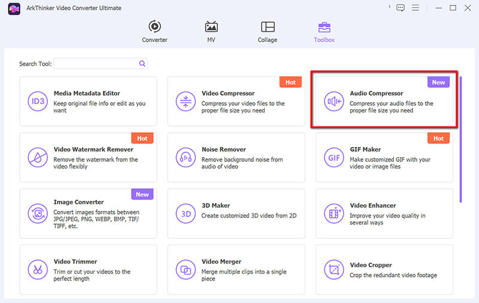
Task: Click 'Convert images formats between' description
Action: click(96, 219)
